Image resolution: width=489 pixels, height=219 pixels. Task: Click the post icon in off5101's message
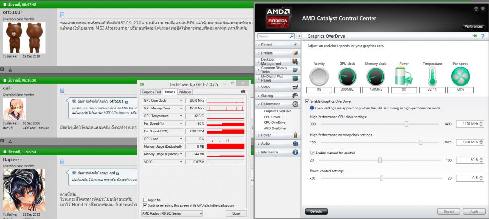(x=62, y=15)
